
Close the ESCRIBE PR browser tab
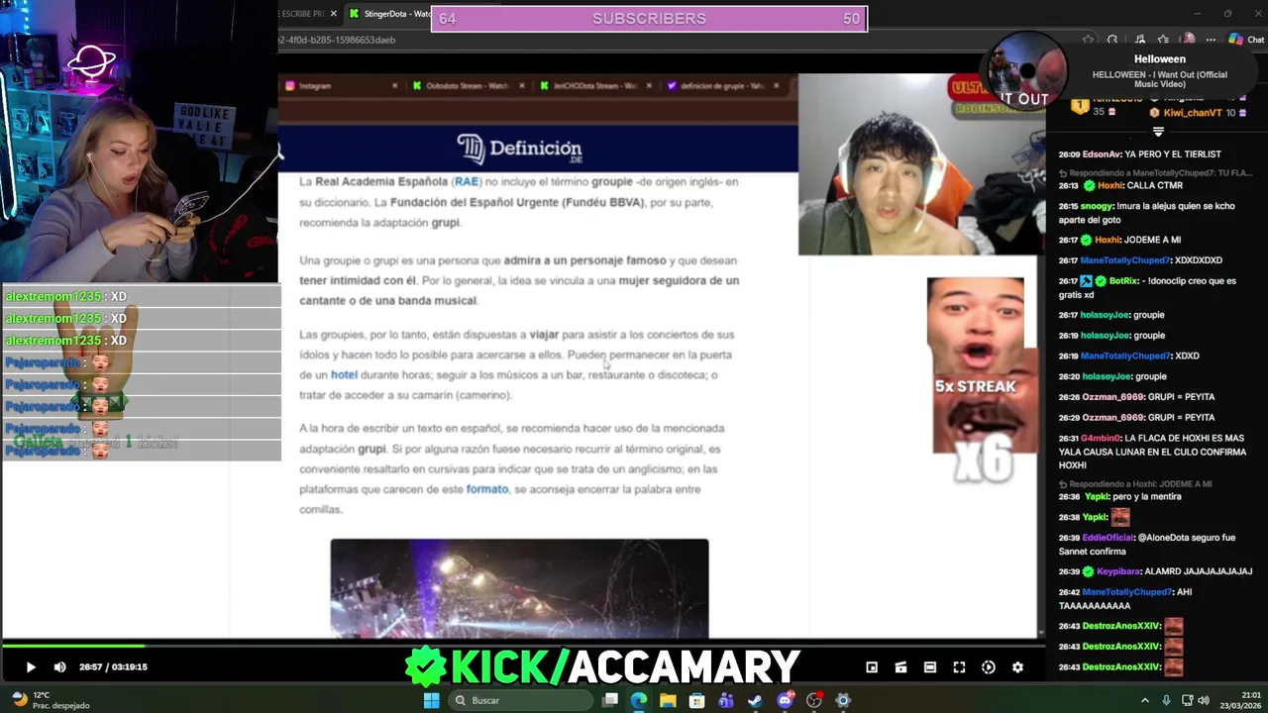tap(333, 14)
